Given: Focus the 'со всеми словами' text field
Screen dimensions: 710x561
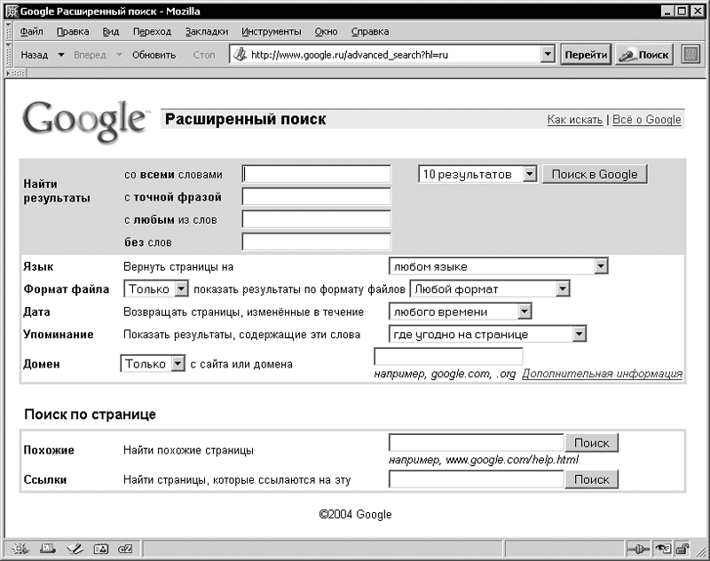Looking at the screenshot, I should click(x=317, y=174).
